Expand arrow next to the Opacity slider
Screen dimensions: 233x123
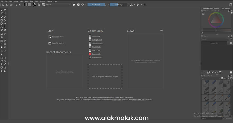(108, 5)
